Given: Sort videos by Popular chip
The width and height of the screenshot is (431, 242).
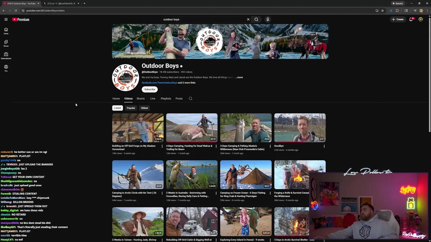Looking at the screenshot, I should coord(131,108).
